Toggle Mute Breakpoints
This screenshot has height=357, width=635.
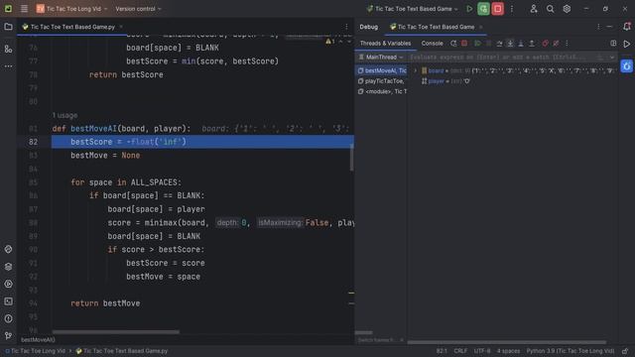(556, 44)
